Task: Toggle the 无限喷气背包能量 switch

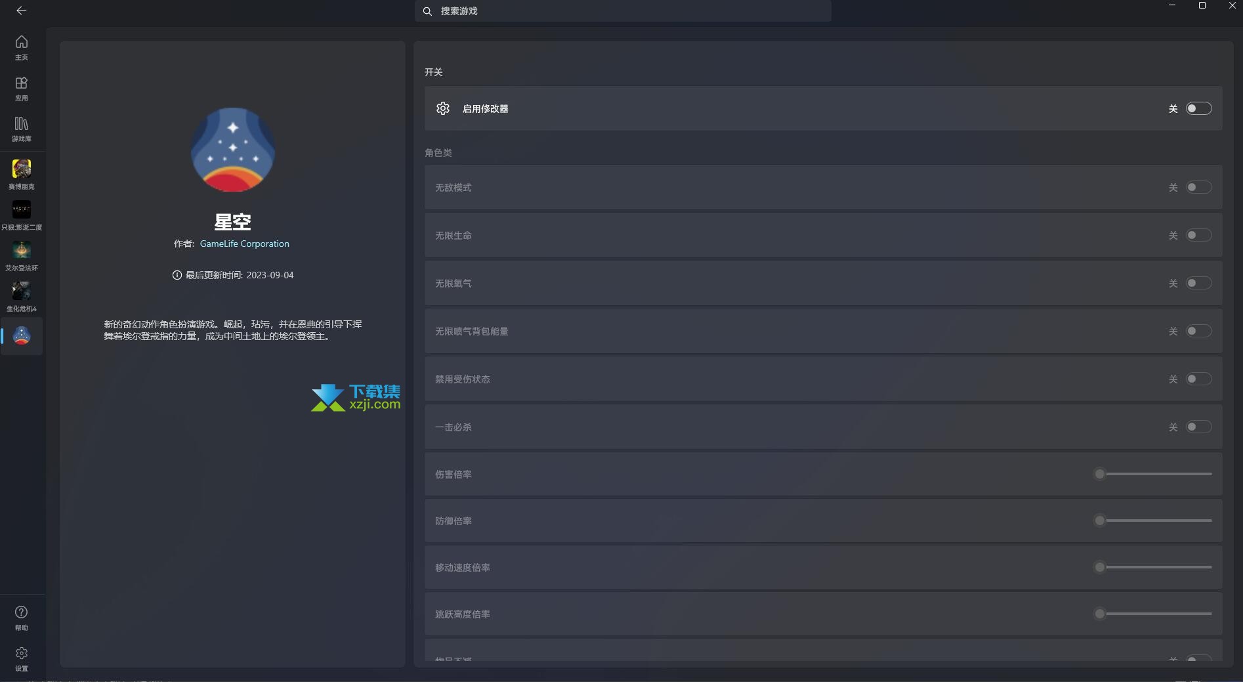Action: 1198,331
